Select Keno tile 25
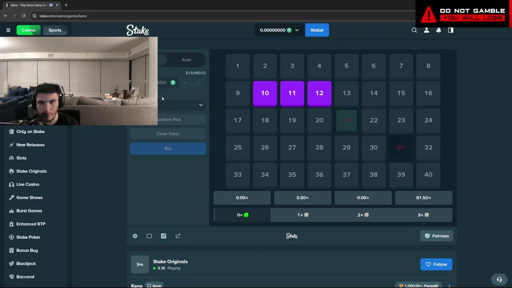The image size is (512, 288). [x=238, y=148]
